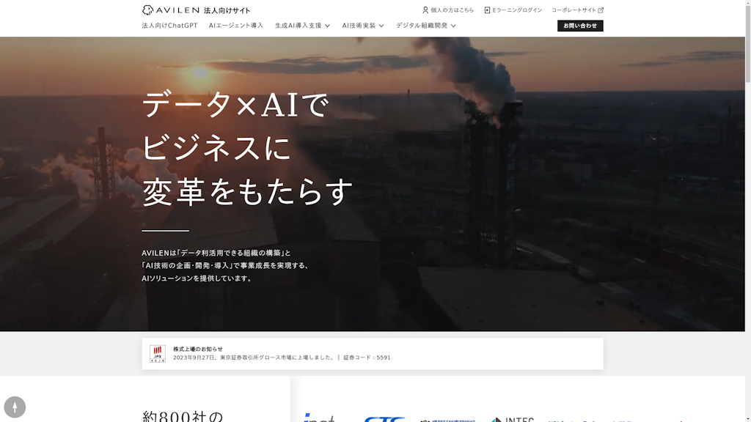The height and width of the screenshot is (422, 751).
Task: Click the CTC company logo
Action: tap(384, 418)
